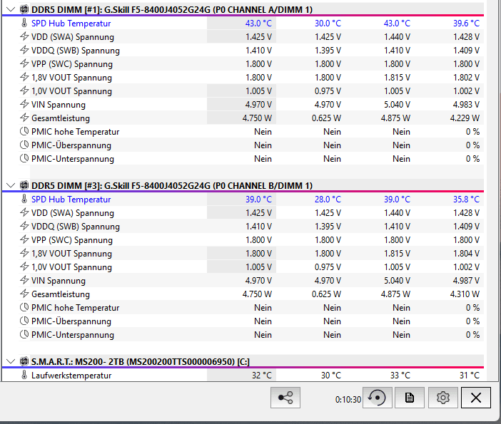
Task: Click bolt icon of DIMM #1 VIN Spannung
Action: [x=24, y=104]
